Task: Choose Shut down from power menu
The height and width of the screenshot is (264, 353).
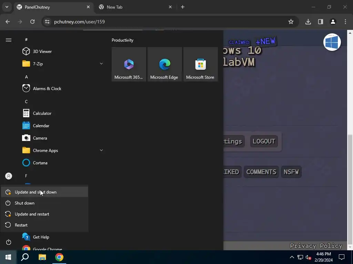Action: point(44,203)
